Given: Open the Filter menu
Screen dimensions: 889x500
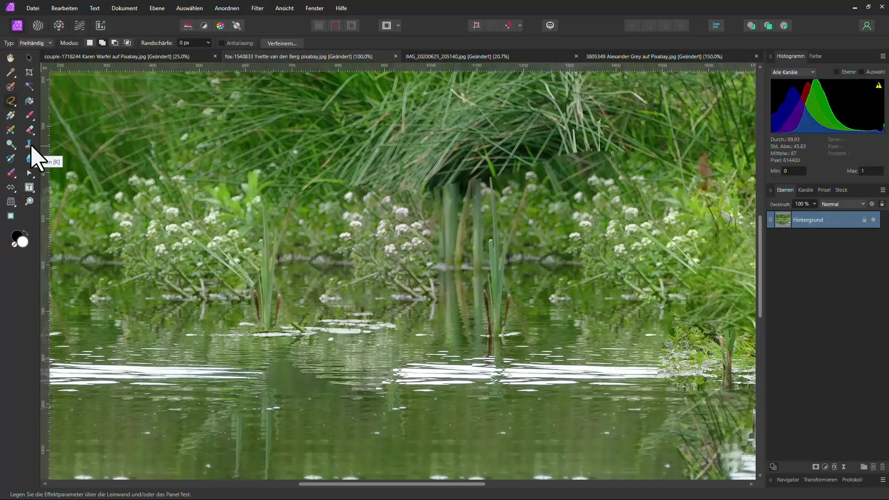Looking at the screenshot, I should coord(257,8).
